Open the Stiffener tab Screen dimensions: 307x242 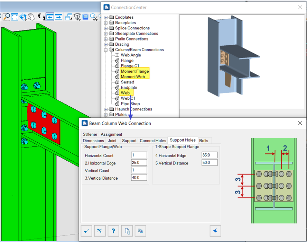click(x=90, y=134)
